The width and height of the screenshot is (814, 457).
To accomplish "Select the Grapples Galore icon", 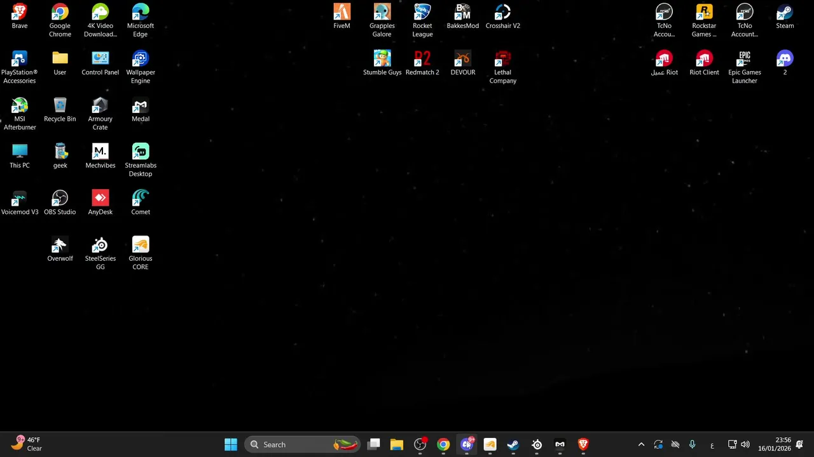I will pos(382,21).
